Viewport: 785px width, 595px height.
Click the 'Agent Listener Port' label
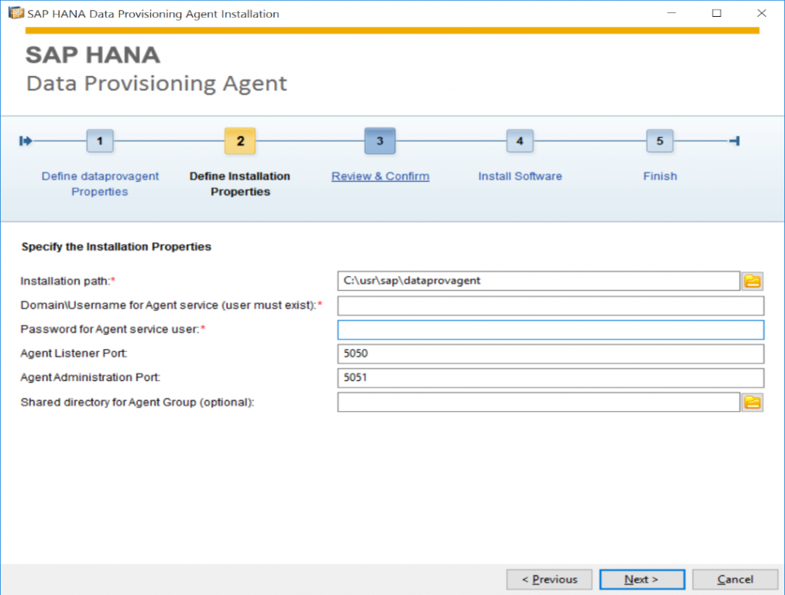pos(74,353)
